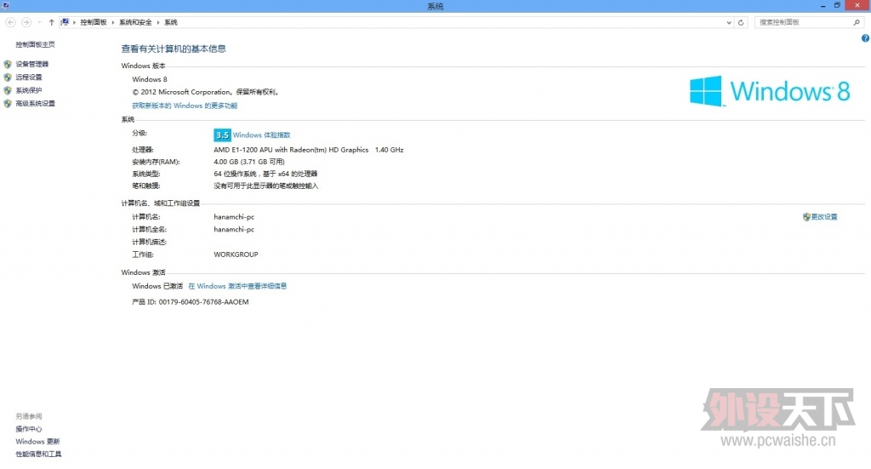Click RAM value 4.00 GB
The image size is (871, 469).
249,162
